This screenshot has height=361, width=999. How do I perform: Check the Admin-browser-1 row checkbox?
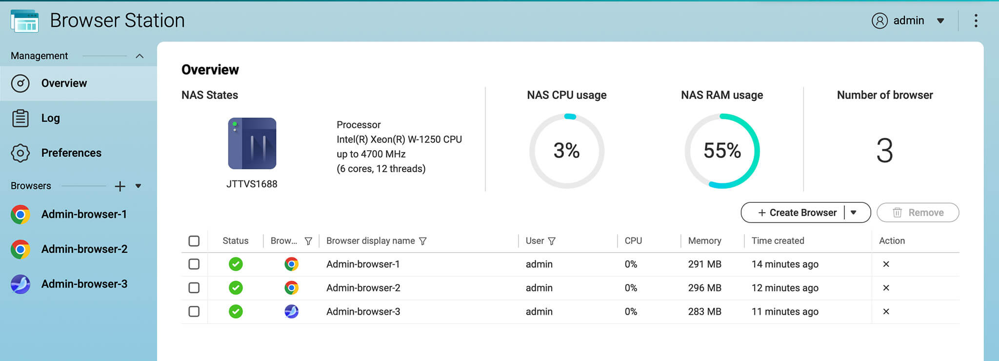coord(194,264)
